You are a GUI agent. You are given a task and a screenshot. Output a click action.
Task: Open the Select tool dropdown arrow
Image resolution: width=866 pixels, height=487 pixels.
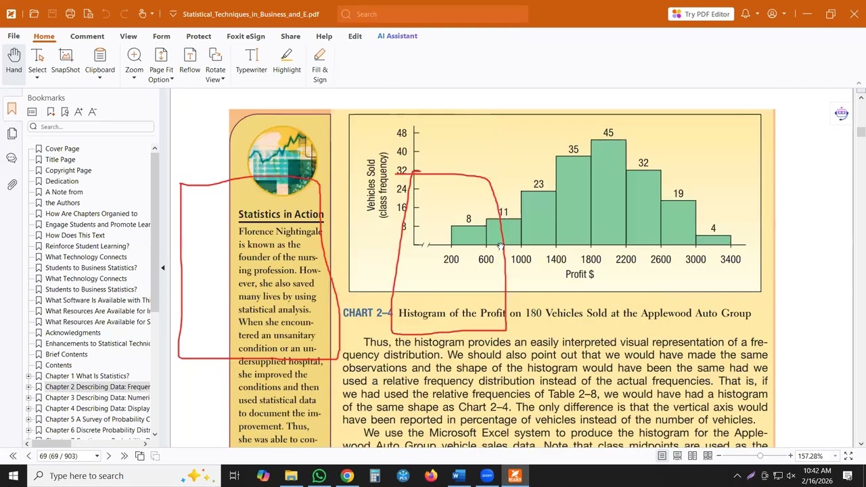coord(37,78)
